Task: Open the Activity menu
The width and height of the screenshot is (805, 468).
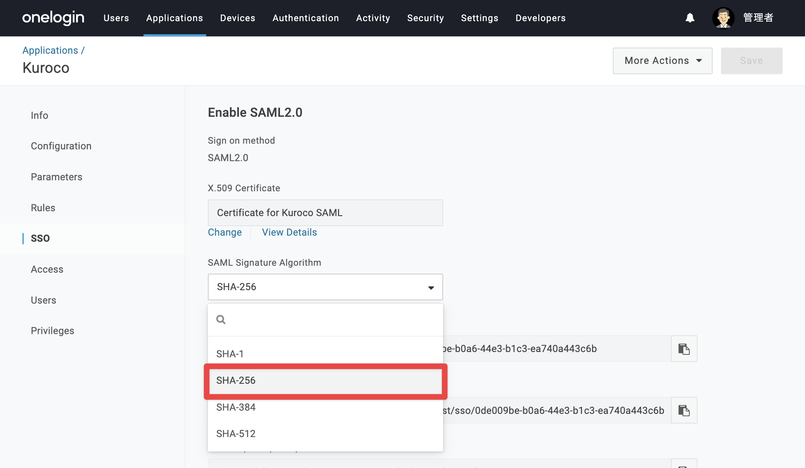Action: point(373,18)
